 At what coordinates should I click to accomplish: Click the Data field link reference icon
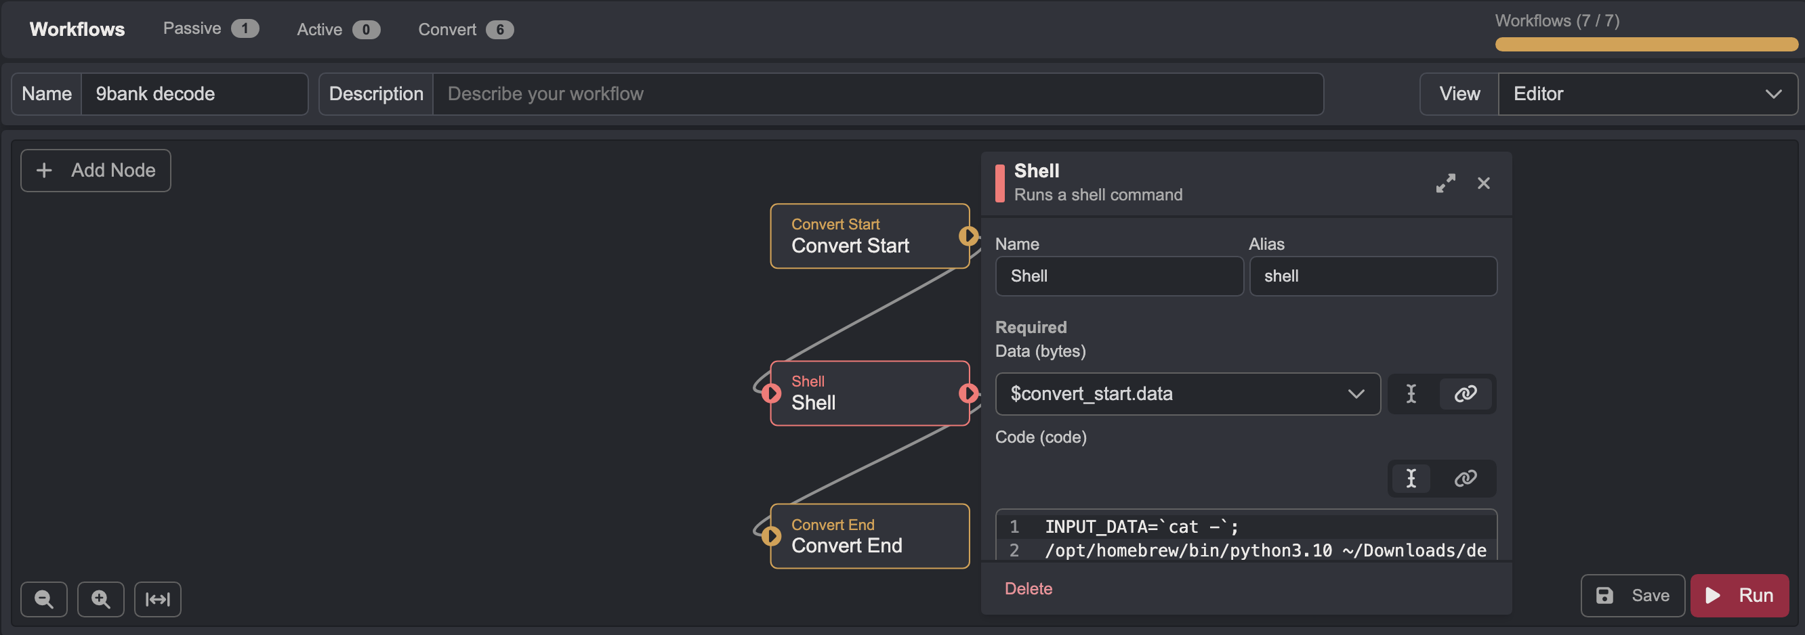point(1465,394)
